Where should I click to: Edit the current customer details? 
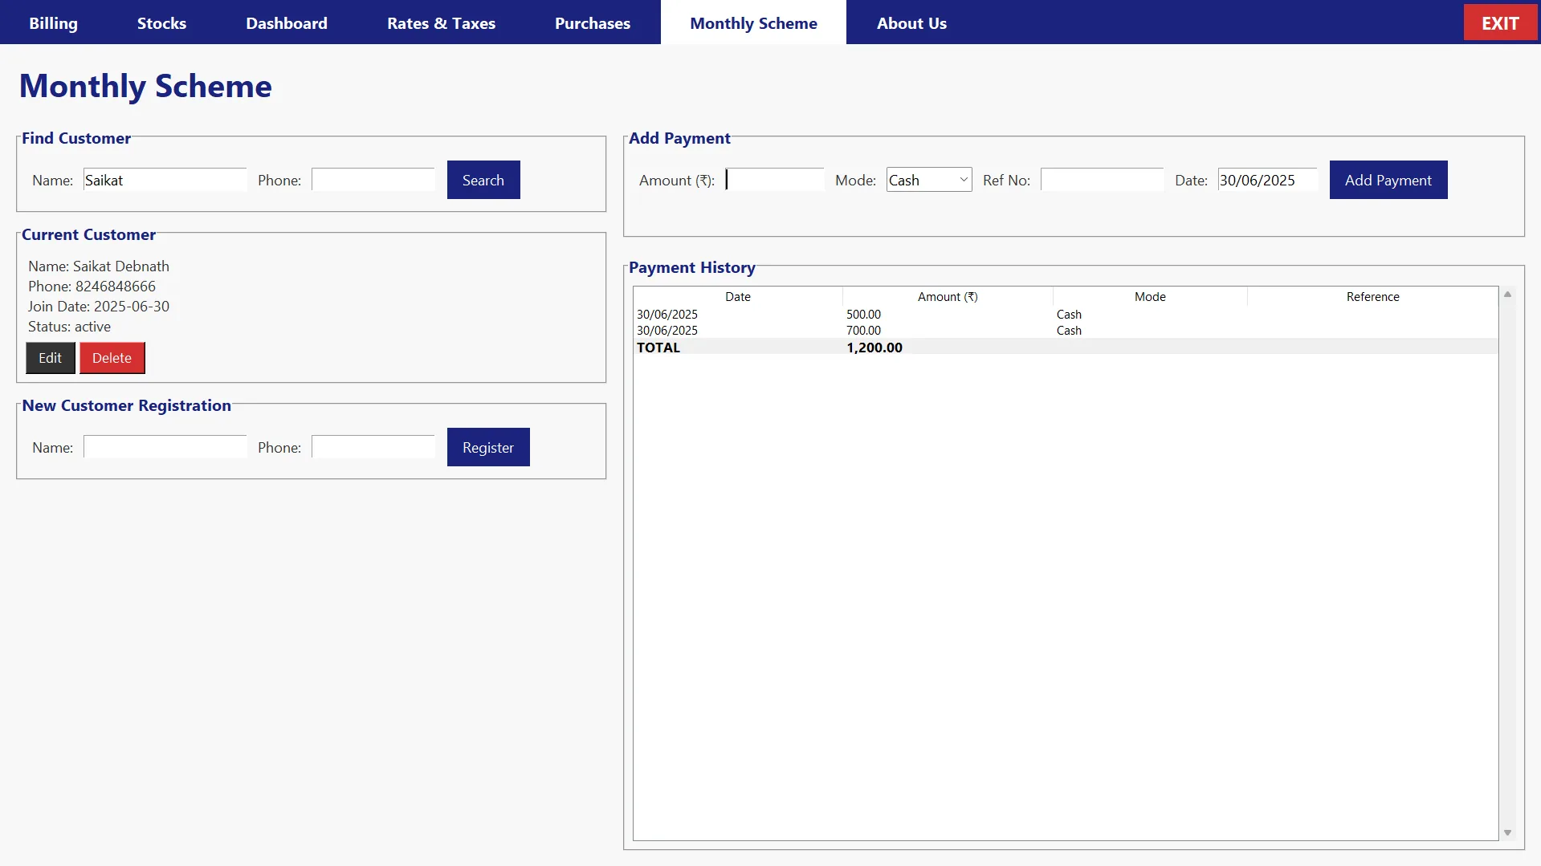pos(50,358)
